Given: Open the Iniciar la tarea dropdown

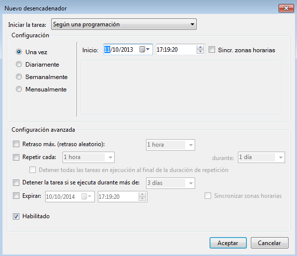Looking at the screenshot, I should pos(124,24).
